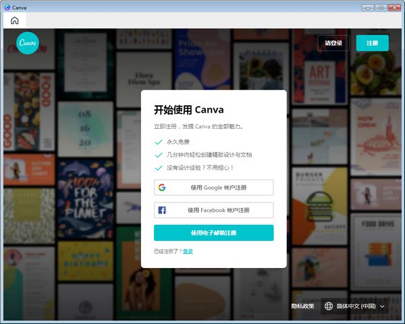Click the checkmark beside 永久免费
The height and width of the screenshot is (324, 405).
pyautogui.click(x=159, y=142)
